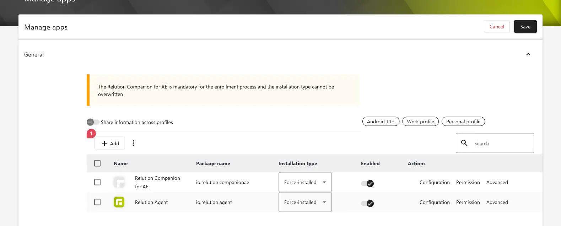Click the Relution Agent name text
Viewport: 561px width, 226px height.
tap(151, 202)
